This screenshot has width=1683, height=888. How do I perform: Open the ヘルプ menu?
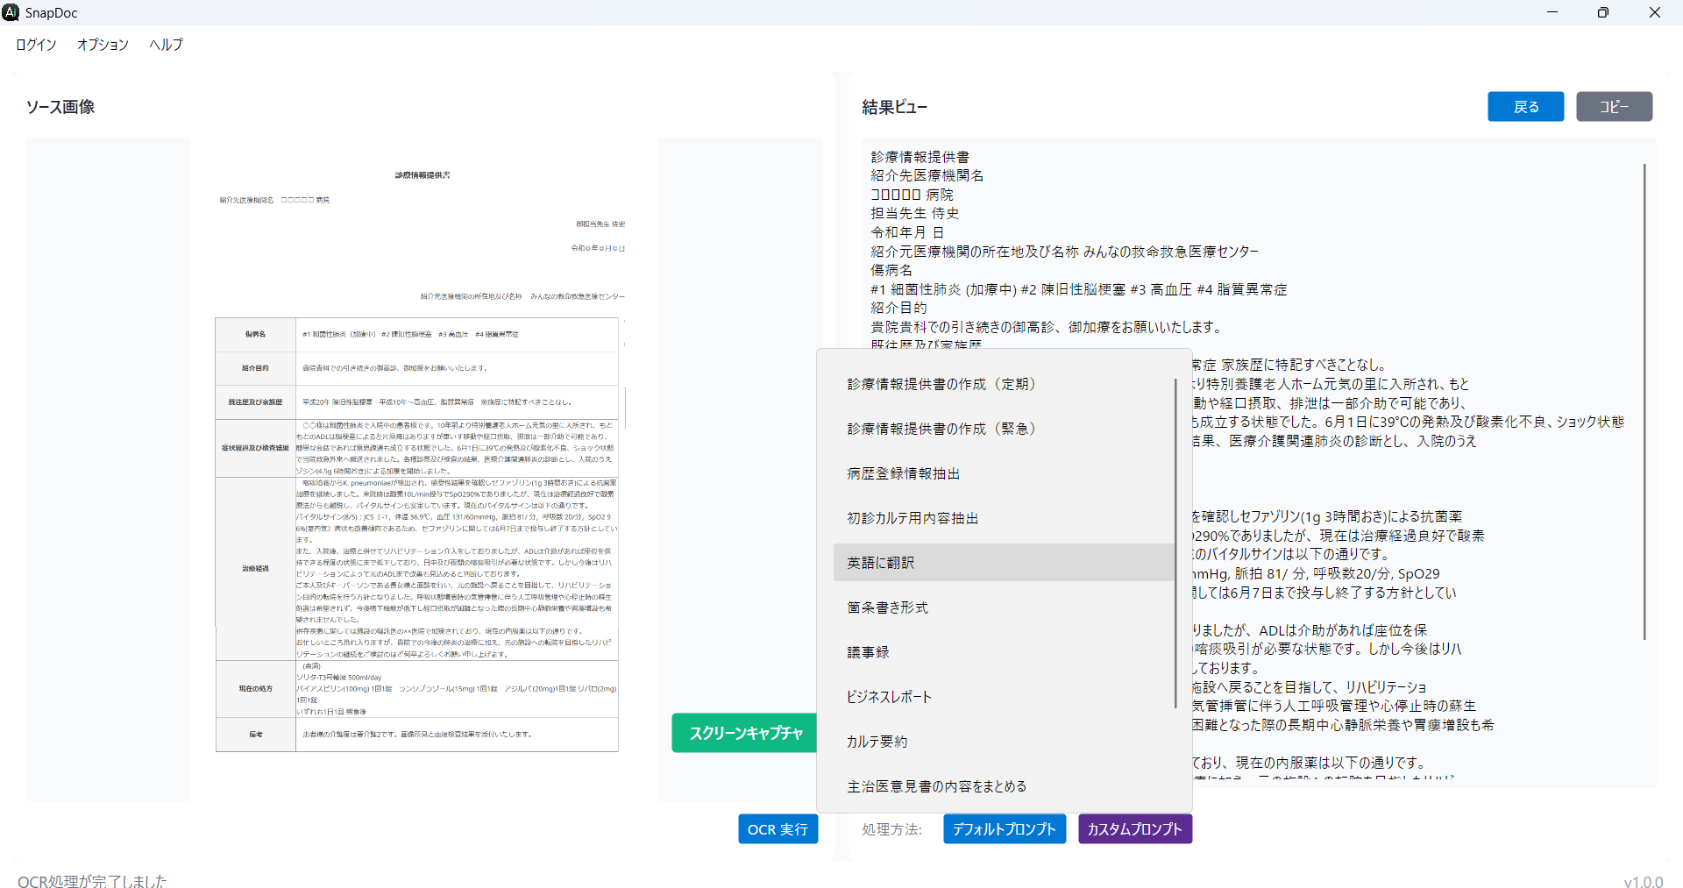[x=166, y=45]
